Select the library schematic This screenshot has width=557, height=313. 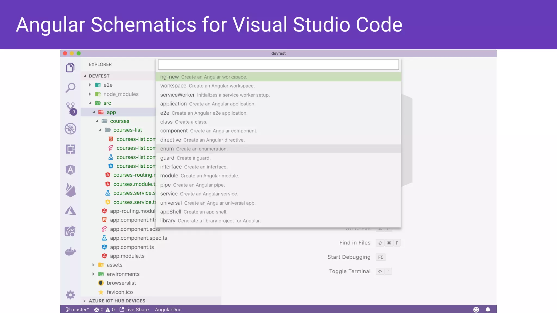(x=278, y=221)
